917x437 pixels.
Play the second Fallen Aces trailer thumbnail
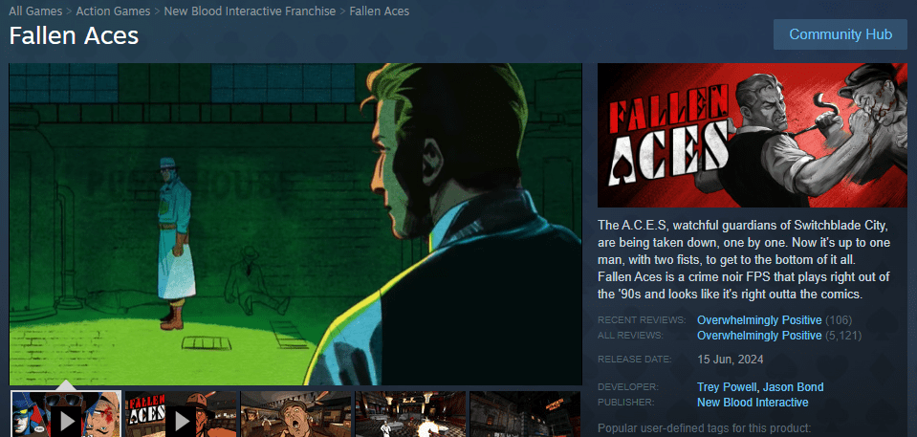point(180,415)
